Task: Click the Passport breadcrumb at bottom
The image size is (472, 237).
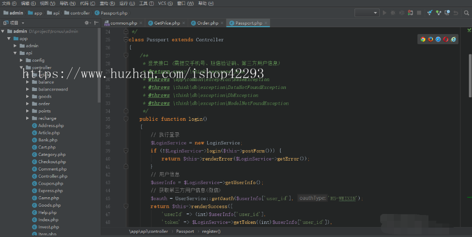Action: point(185,231)
